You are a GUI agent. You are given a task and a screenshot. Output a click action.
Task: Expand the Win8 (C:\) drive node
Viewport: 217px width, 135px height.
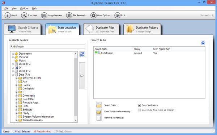tap(13, 64)
